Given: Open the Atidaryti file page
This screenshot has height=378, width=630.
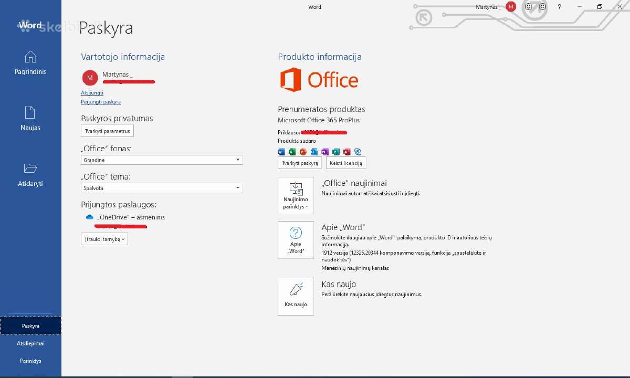Looking at the screenshot, I should click(30, 175).
